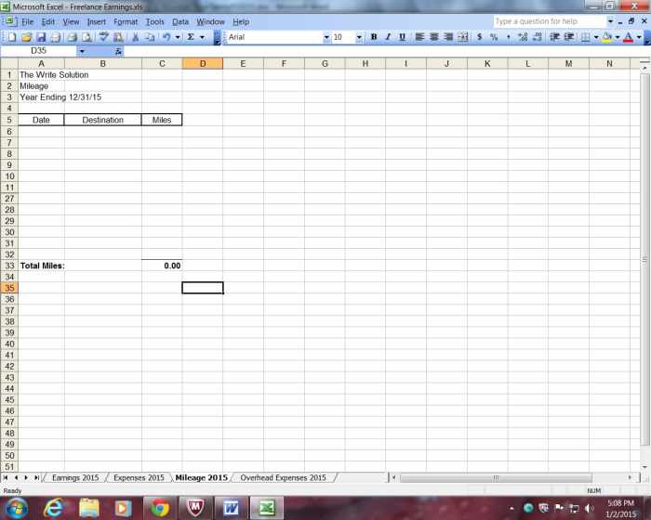Open the Format menu

[126, 21]
